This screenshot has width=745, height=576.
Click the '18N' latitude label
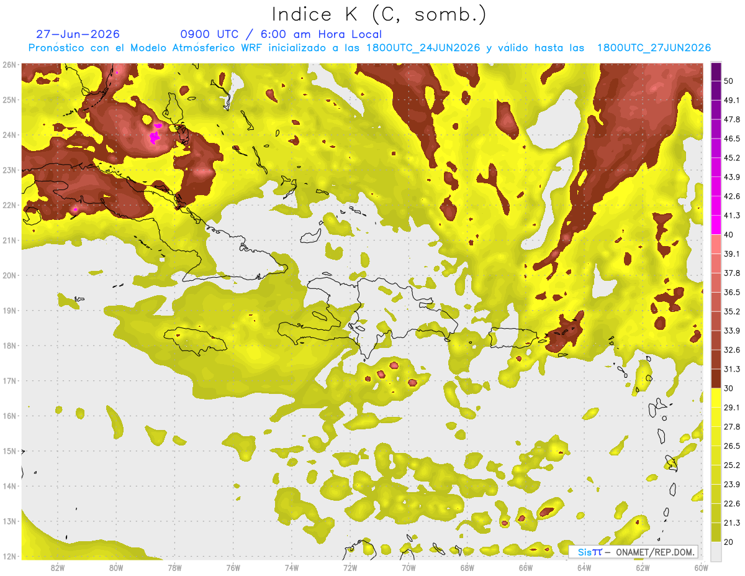9,345
